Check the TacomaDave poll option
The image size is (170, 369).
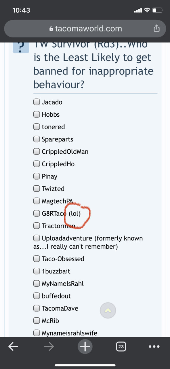coord(37,308)
